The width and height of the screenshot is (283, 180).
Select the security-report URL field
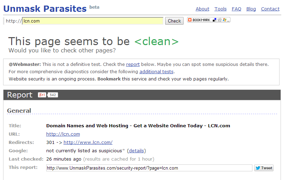[x=149, y=168]
